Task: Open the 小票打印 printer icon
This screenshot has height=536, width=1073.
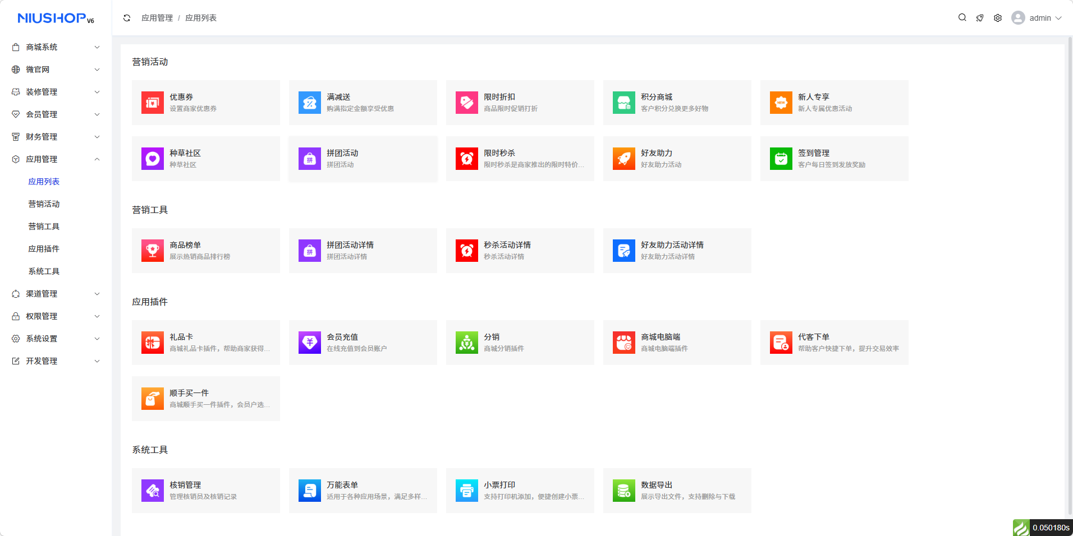Action: pos(467,491)
